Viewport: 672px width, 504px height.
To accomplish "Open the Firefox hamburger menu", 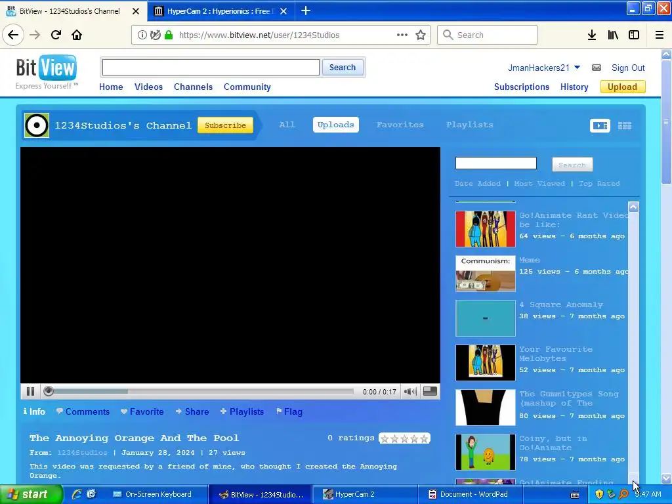I will click(659, 35).
